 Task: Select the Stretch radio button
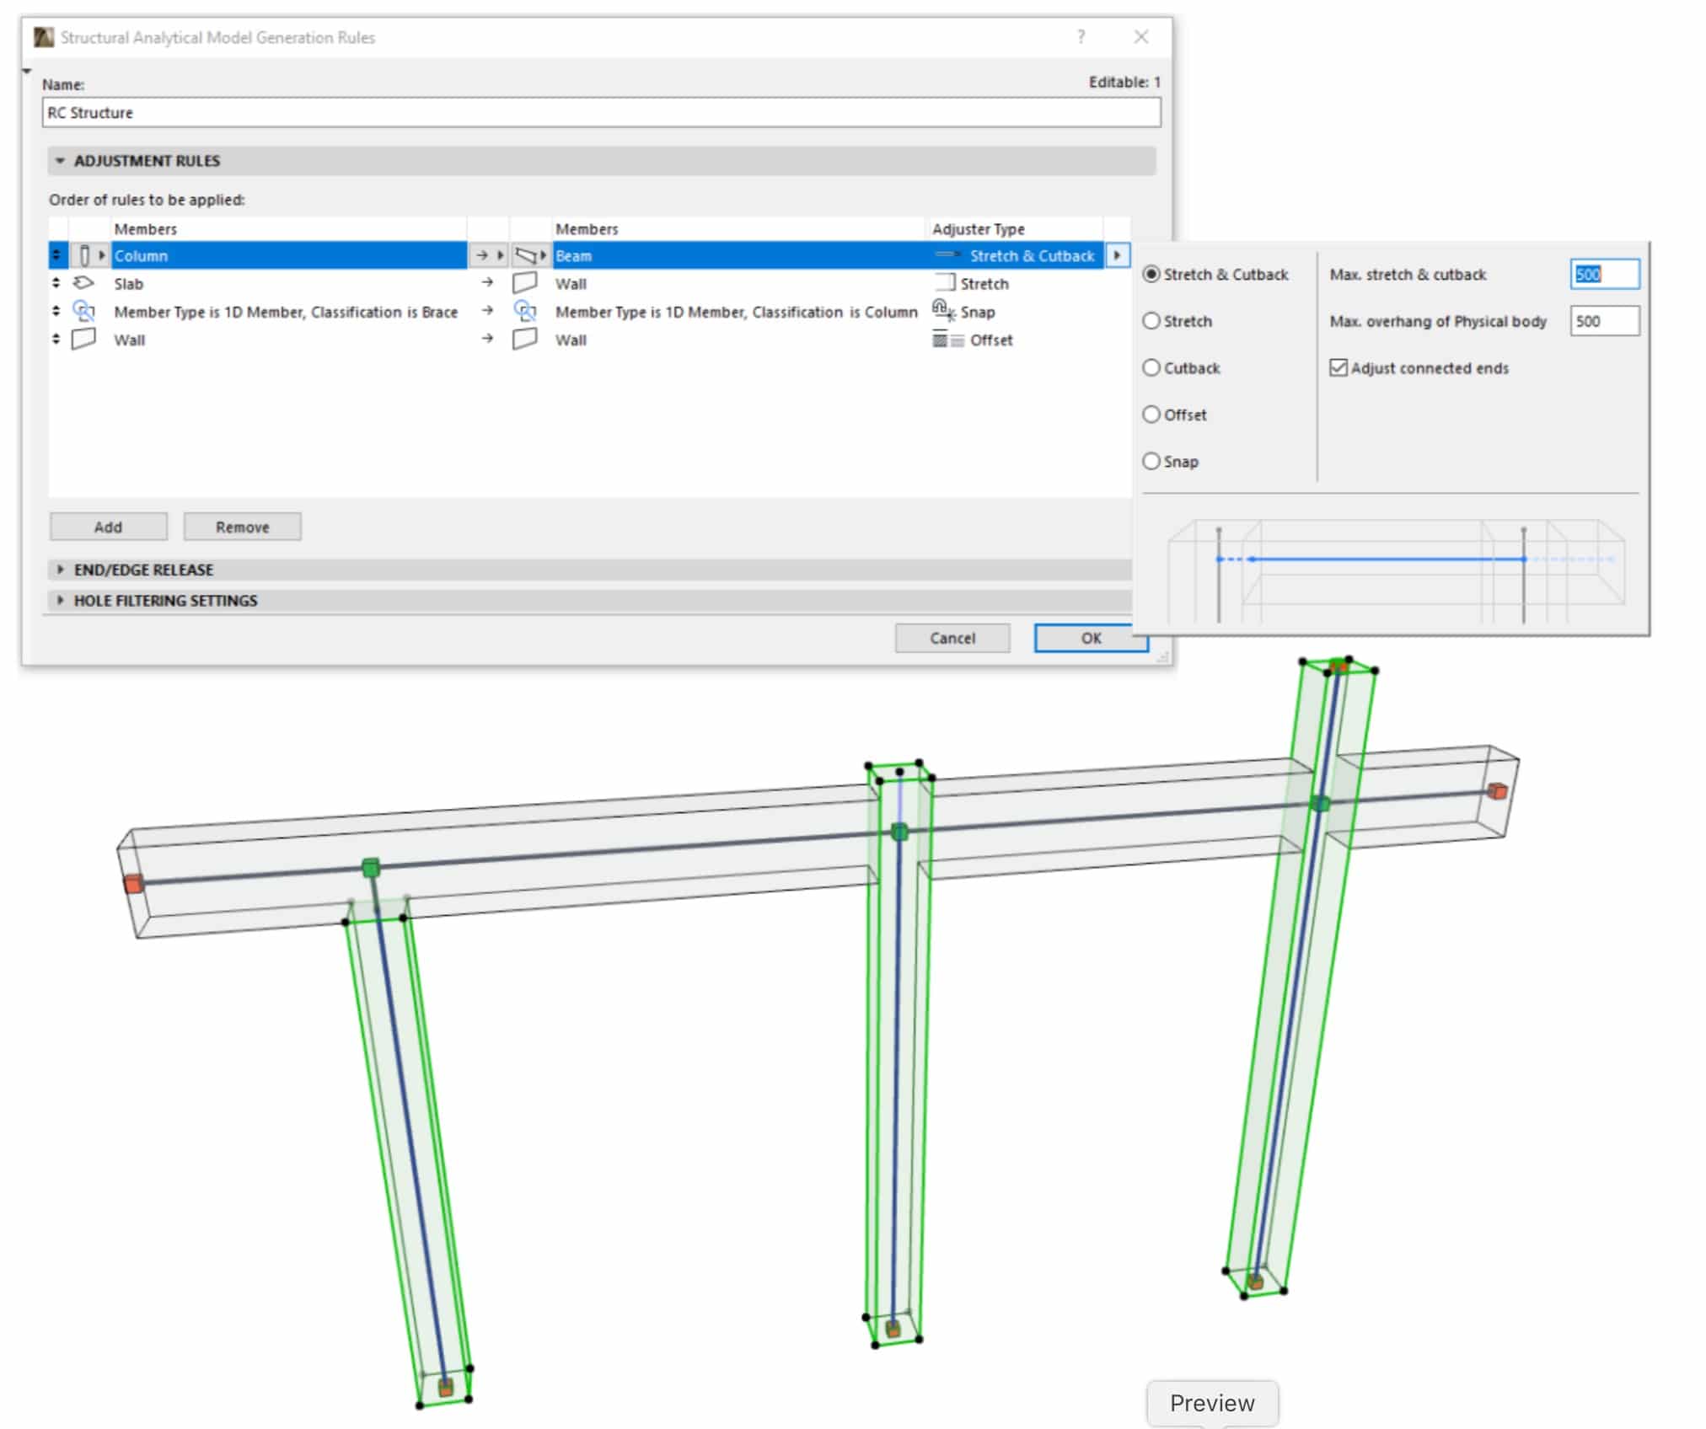(1151, 321)
